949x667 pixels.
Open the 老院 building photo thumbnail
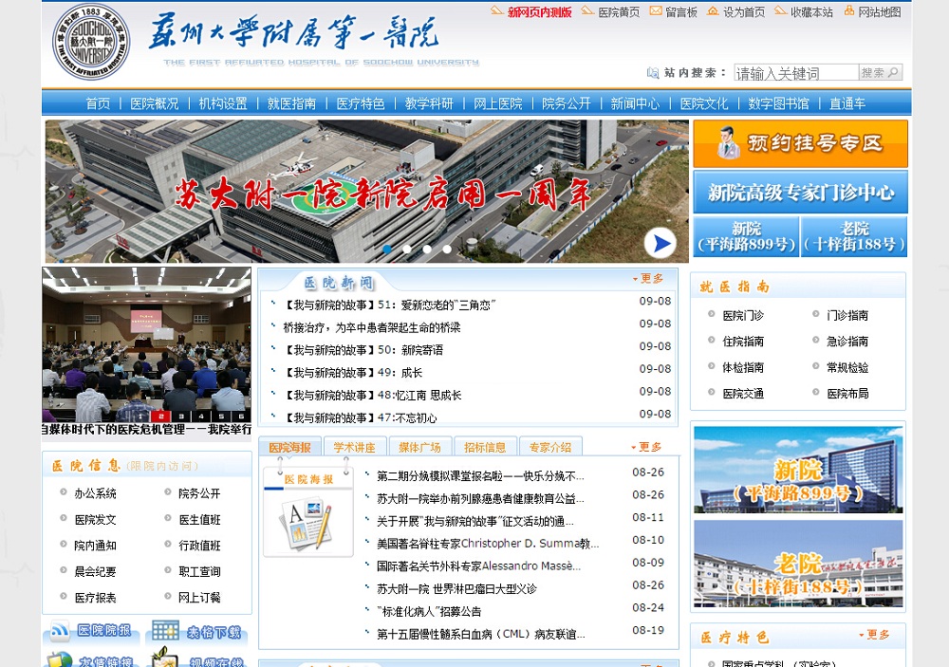coord(798,564)
